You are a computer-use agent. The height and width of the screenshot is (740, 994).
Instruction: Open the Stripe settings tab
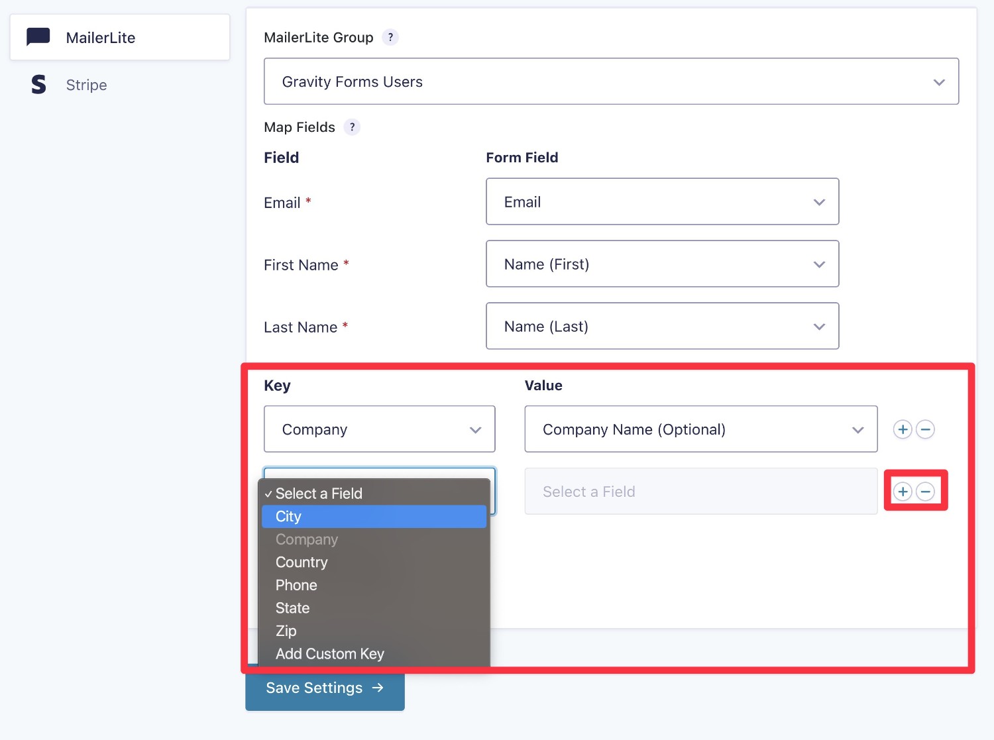(x=120, y=84)
